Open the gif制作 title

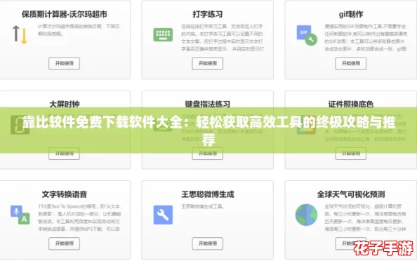click(x=351, y=14)
